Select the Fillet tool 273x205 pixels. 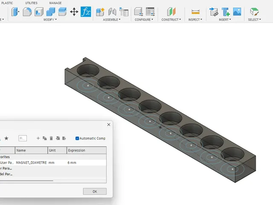27,12
